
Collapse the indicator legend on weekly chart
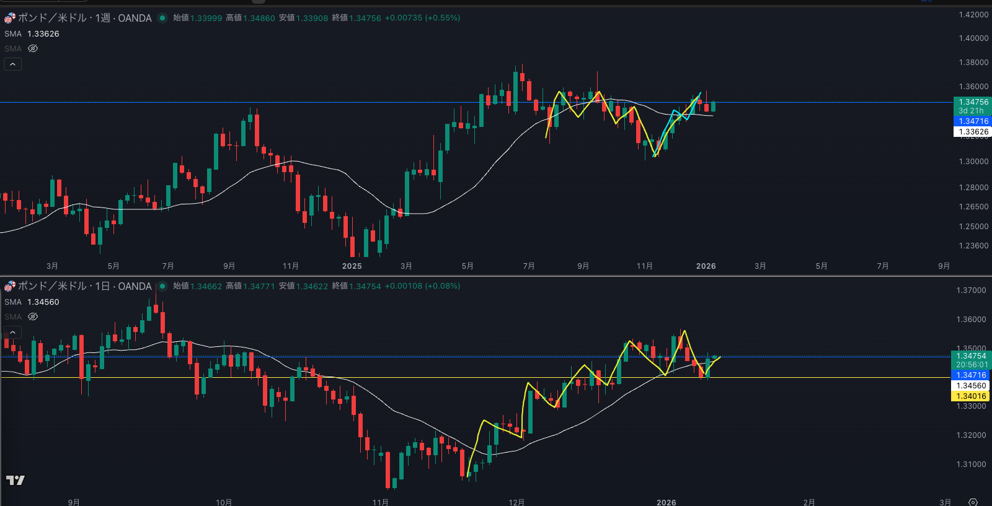pos(13,64)
